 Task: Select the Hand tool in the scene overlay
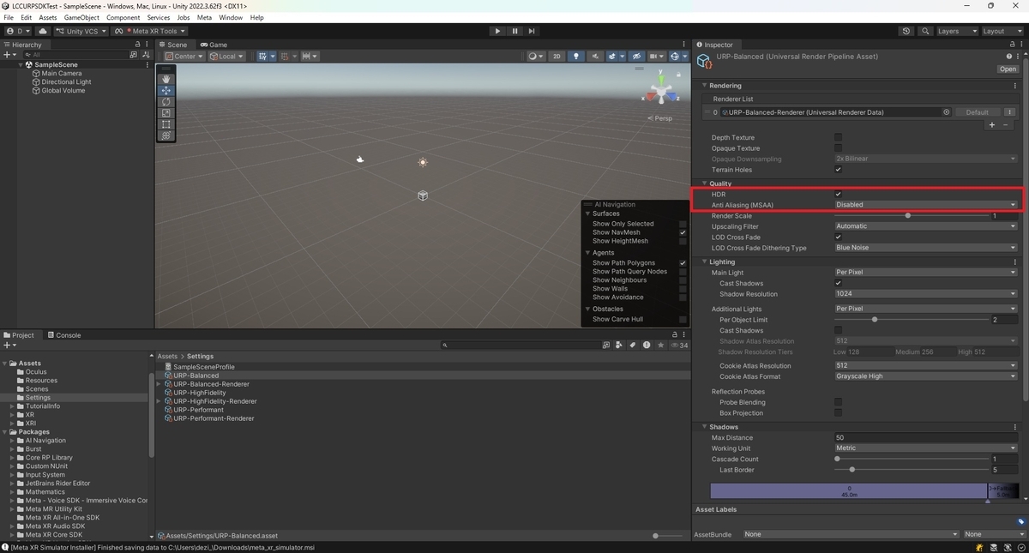[166, 79]
